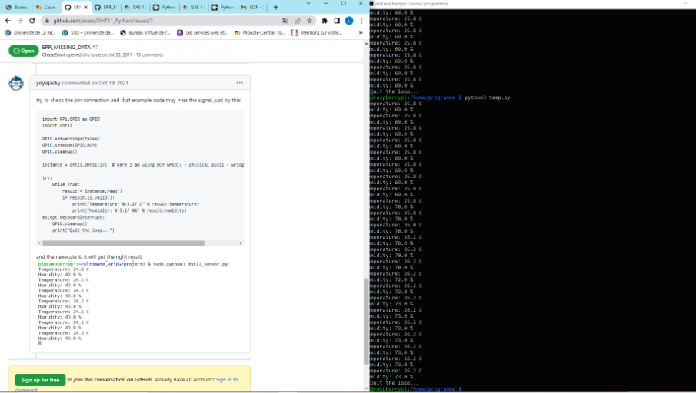Open a new browser tab
The width and height of the screenshot is (696, 393).
click(x=275, y=7)
